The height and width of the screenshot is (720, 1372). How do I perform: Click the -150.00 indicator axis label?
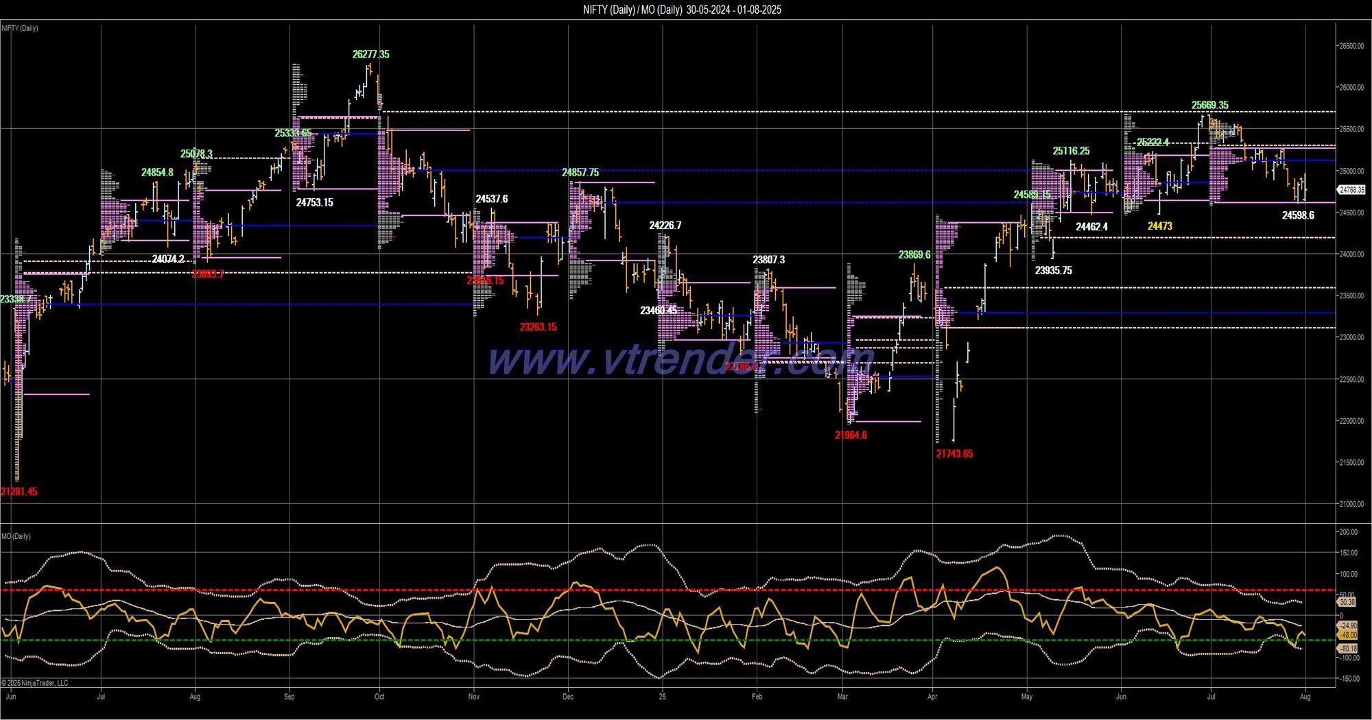point(1348,679)
